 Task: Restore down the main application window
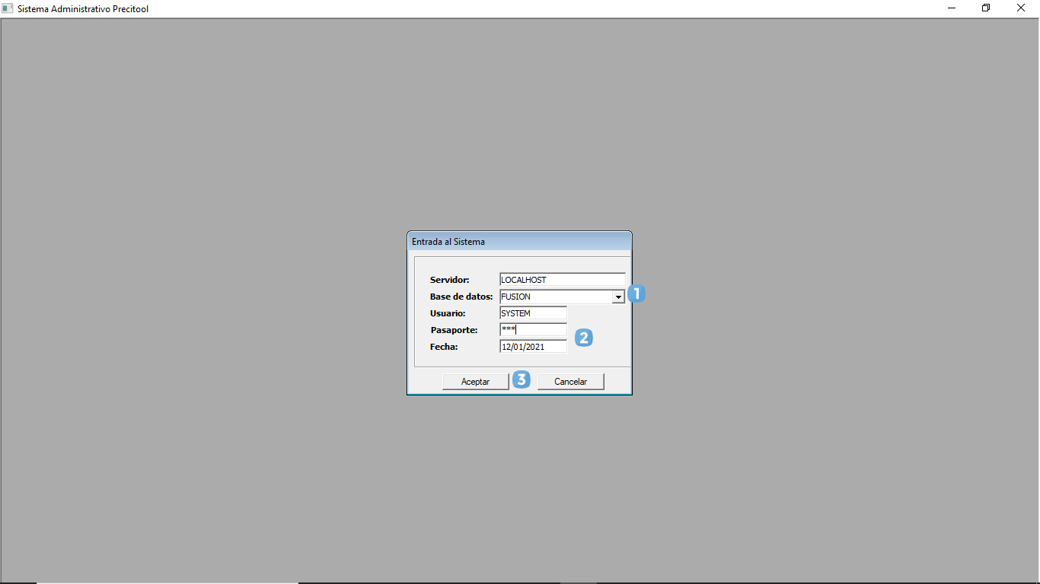click(986, 8)
